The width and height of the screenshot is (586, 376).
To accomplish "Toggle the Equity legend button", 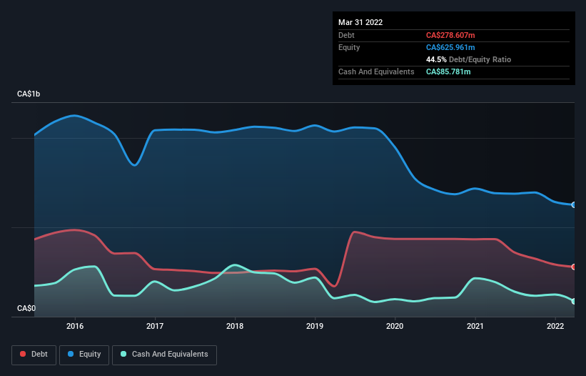I will point(84,355).
